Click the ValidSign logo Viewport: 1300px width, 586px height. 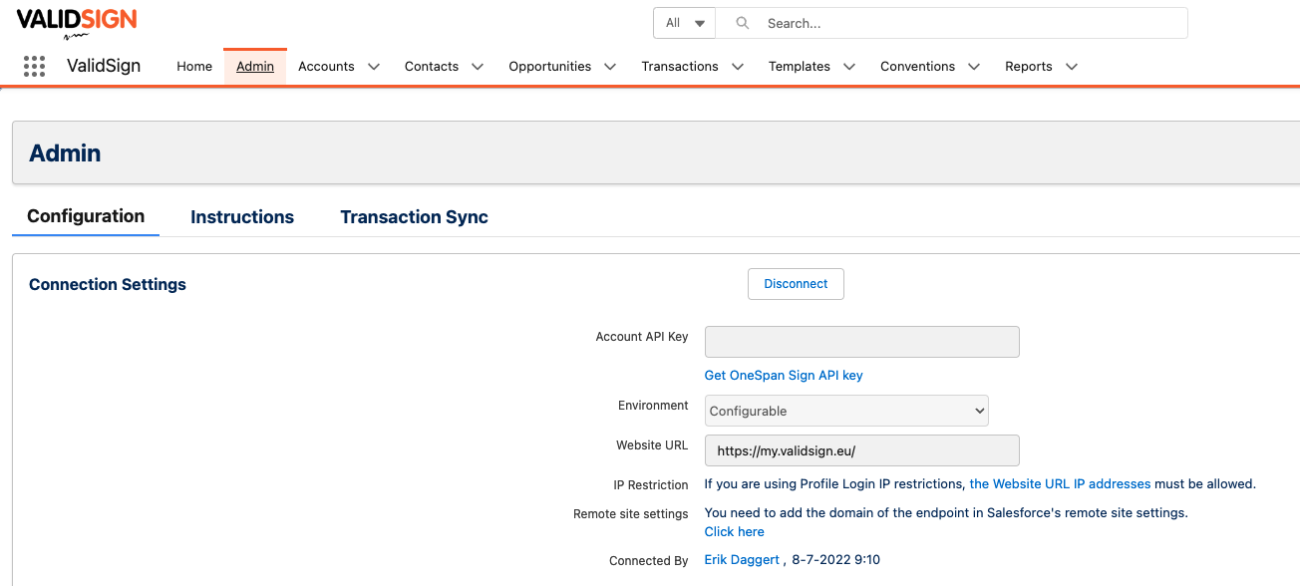[77, 22]
